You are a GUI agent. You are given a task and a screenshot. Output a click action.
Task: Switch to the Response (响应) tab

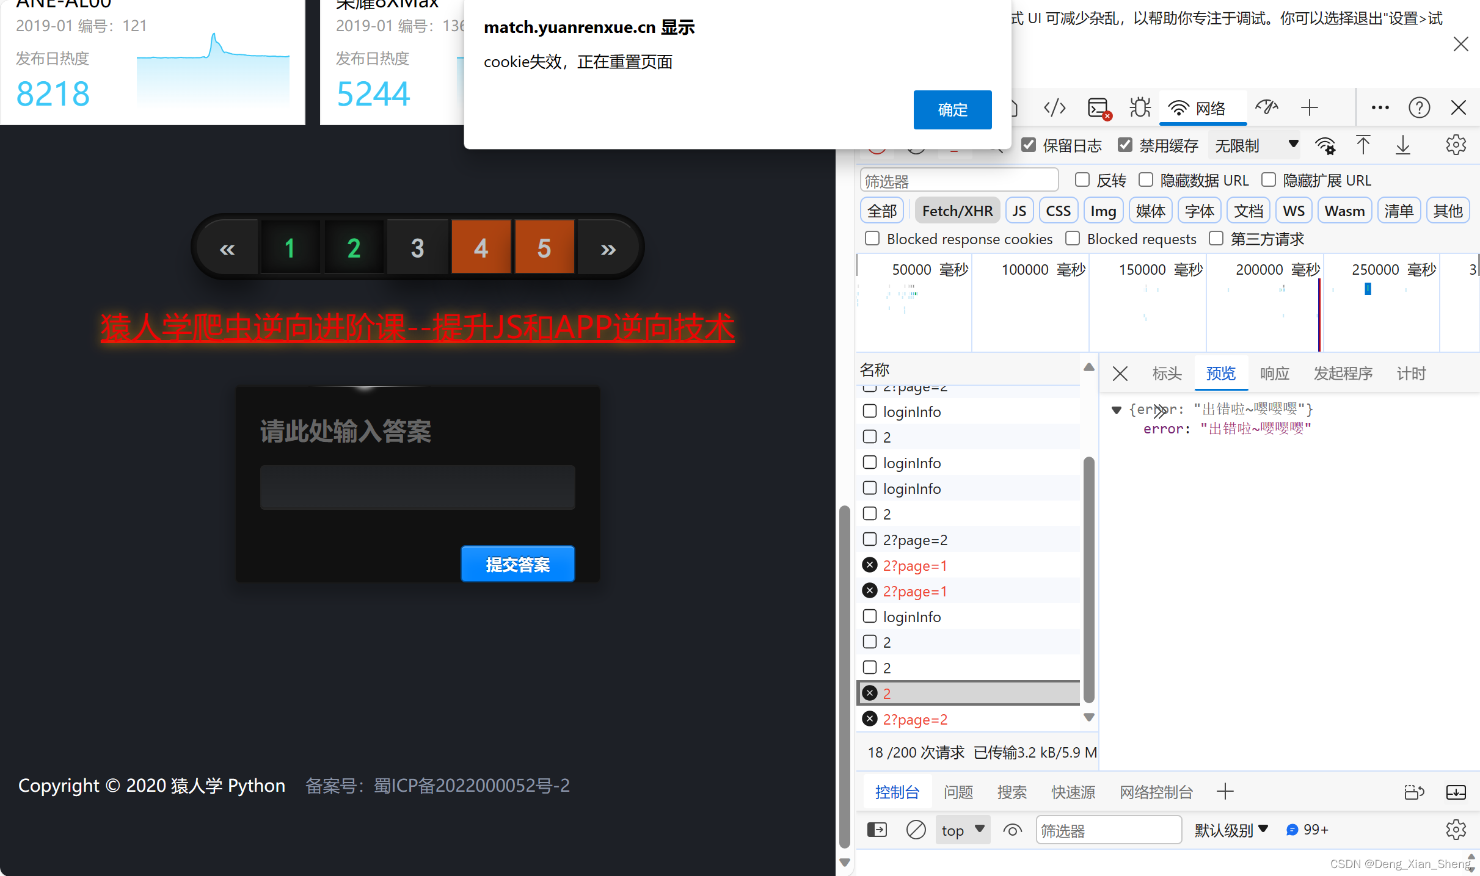[1274, 374]
